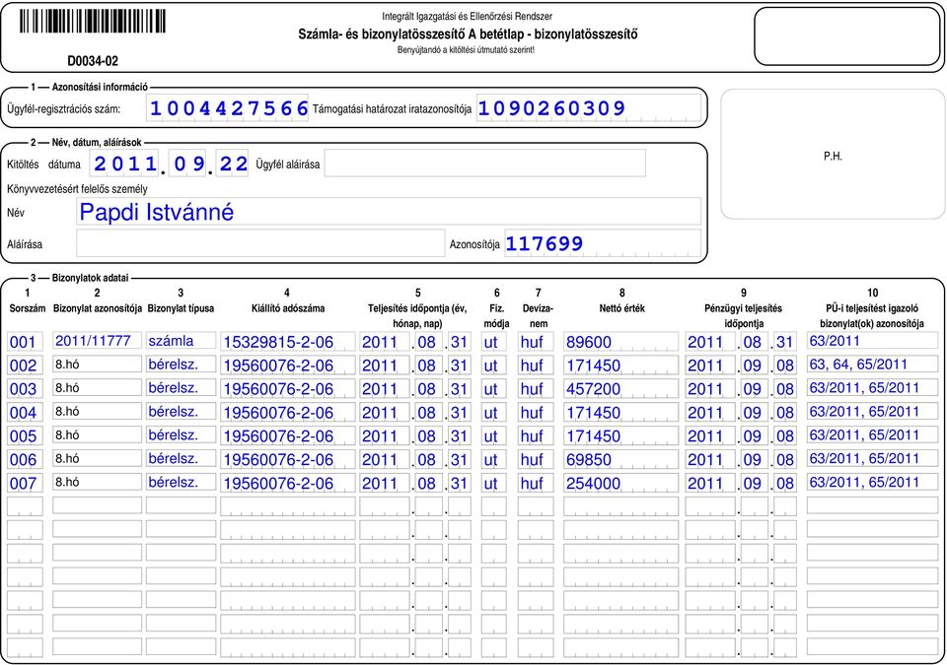The width and height of the screenshot is (947, 665).
Task: Click the form code D0034-02
Action: click(x=93, y=61)
